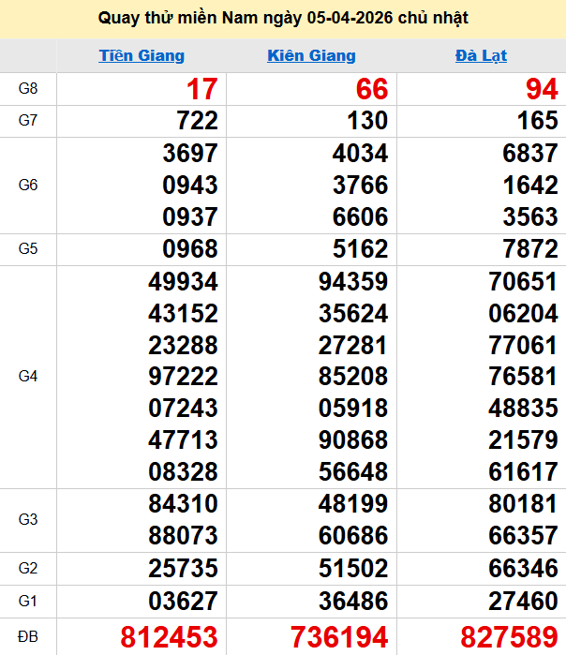The width and height of the screenshot is (566, 655).
Task: Select the G6 row label
Action: (x=28, y=185)
